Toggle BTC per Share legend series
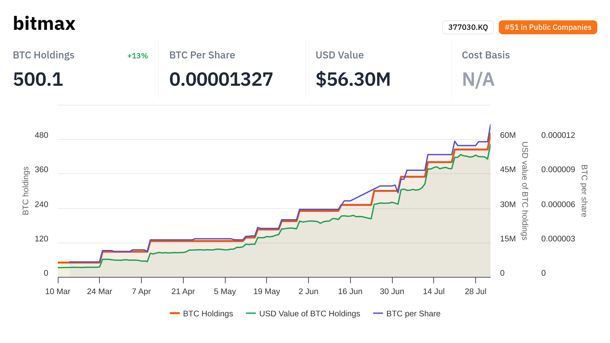The image size is (610, 343). coord(413,313)
